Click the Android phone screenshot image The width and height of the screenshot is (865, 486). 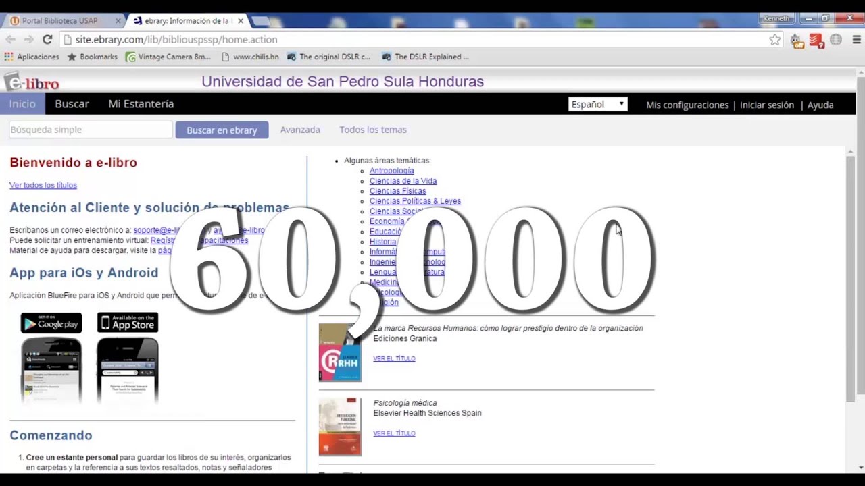click(51, 370)
